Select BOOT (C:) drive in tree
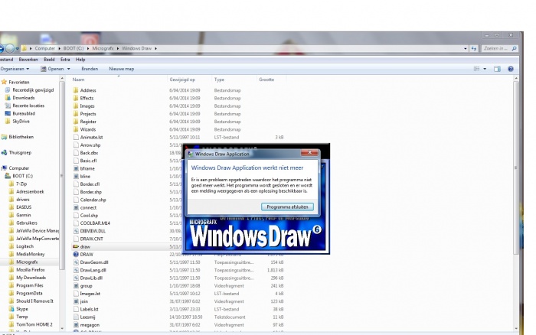 click(22, 176)
